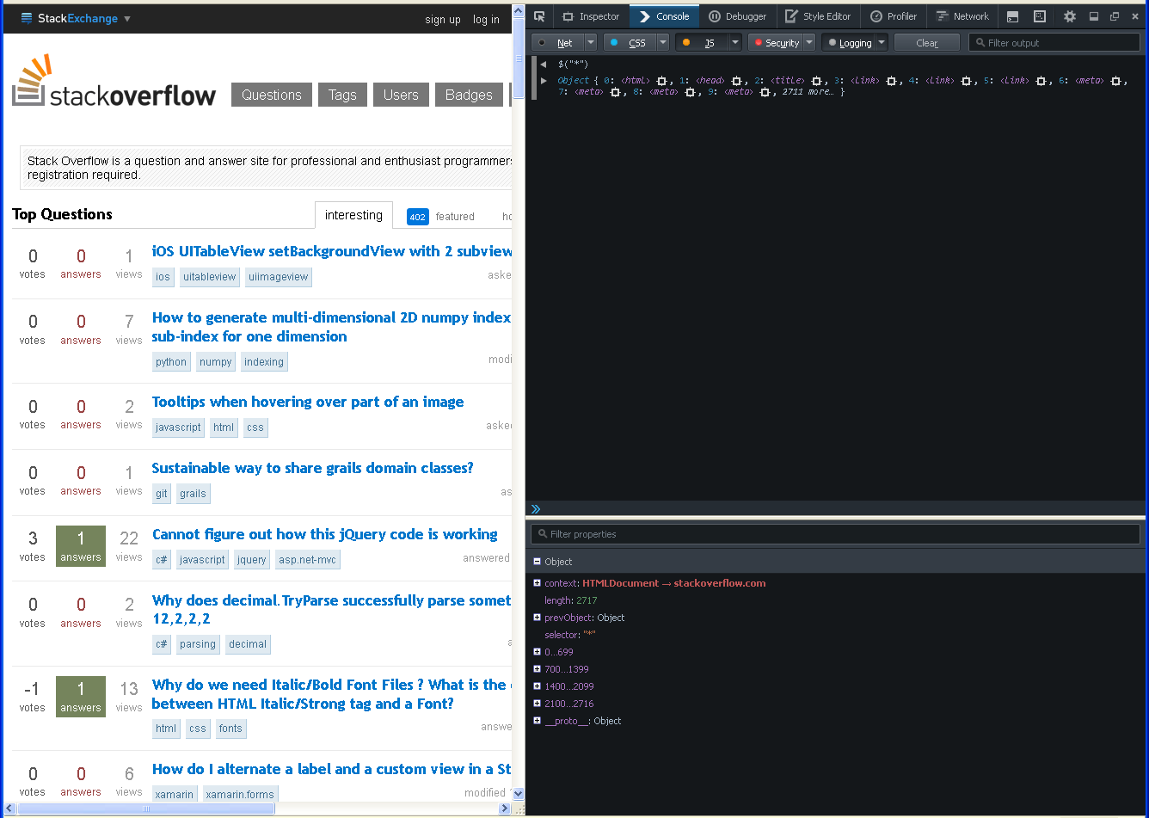Click node selector icon after <title> in console output

(816, 80)
